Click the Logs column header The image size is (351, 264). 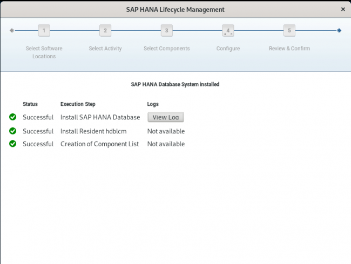[153, 104]
